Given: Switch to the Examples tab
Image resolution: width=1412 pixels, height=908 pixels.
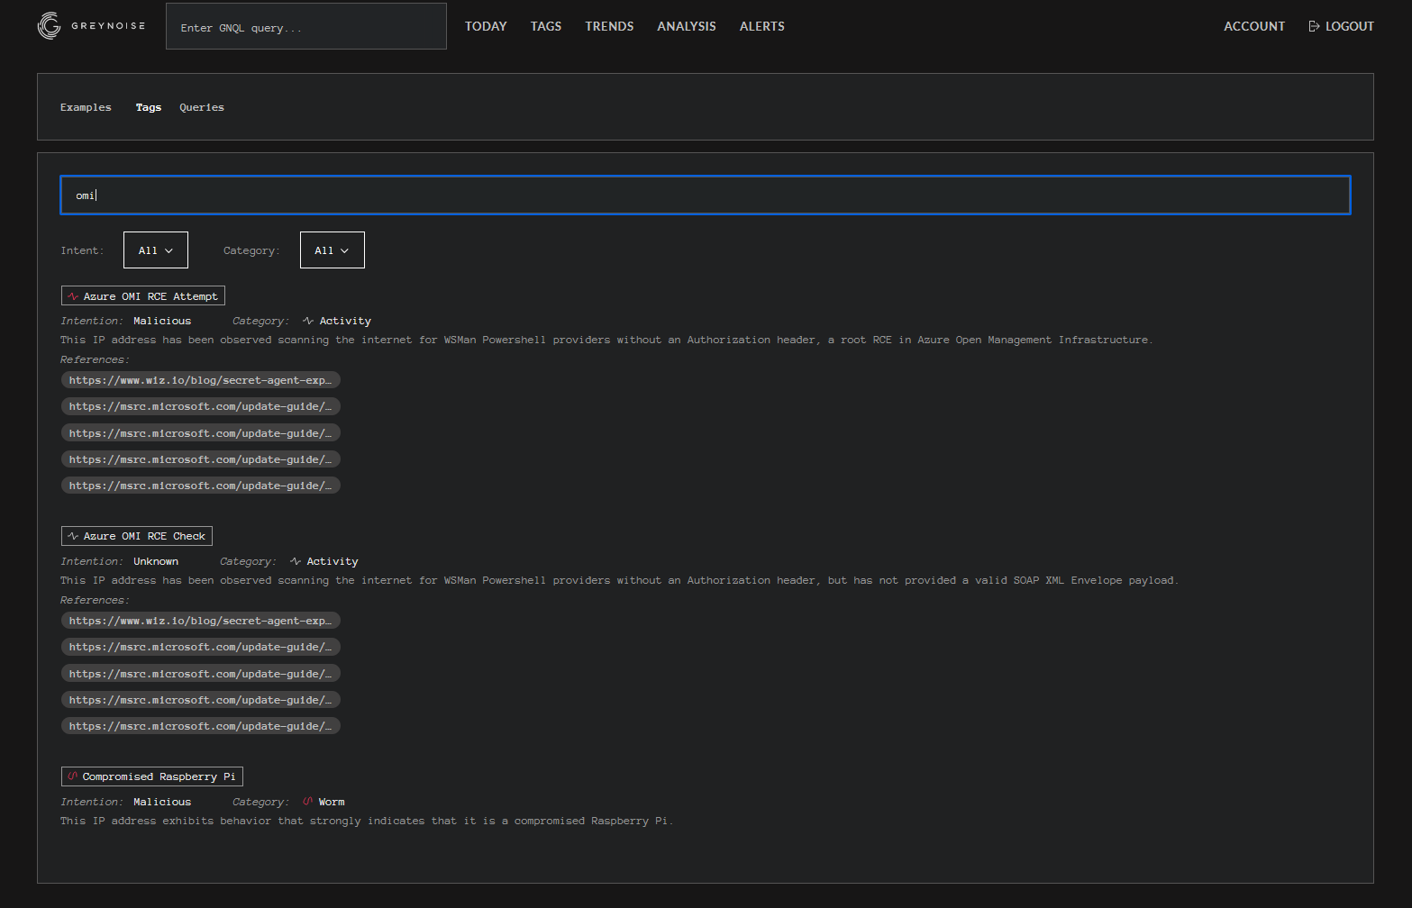Looking at the screenshot, I should coord(86,107).
